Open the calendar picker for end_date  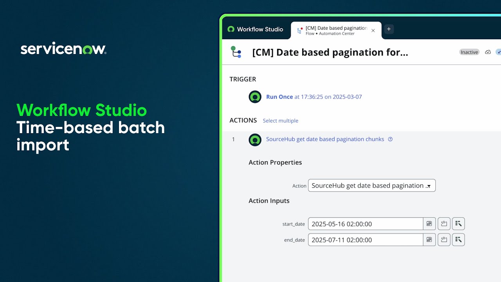pyautogui.click(x=429, y=240)
